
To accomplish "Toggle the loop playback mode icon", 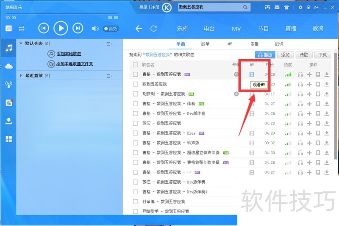I will click(x=22, y=28).
